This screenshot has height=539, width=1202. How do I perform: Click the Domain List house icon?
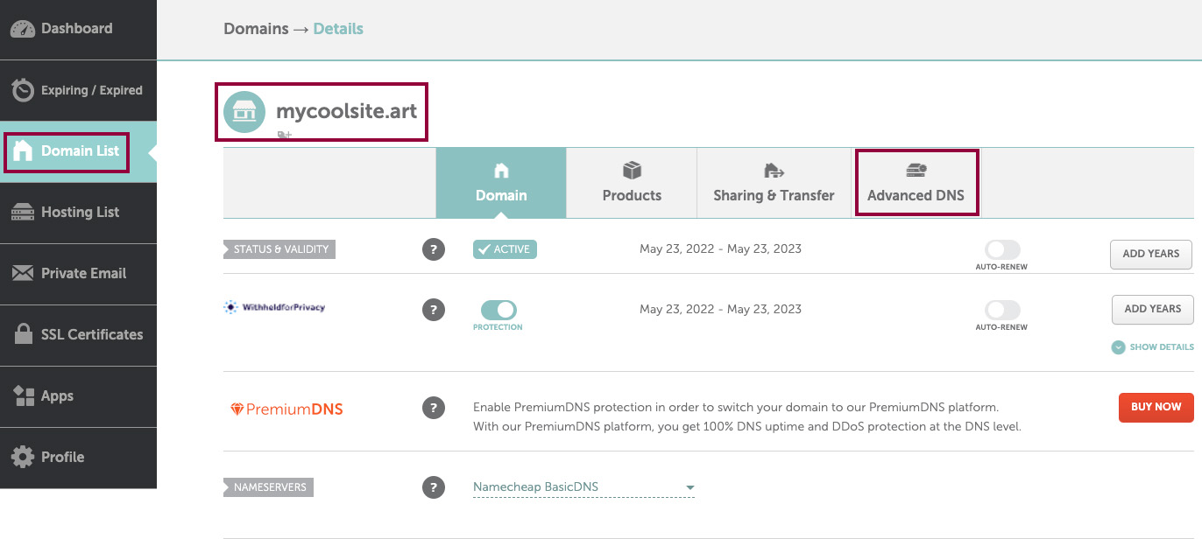tap(22, 151)
